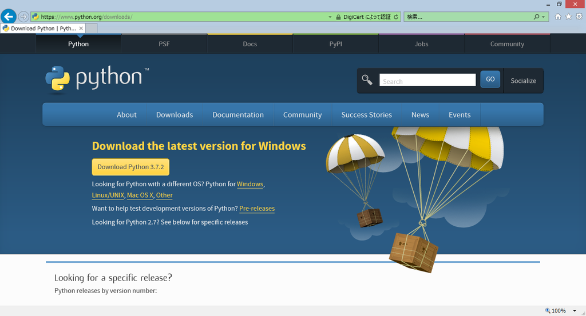This screenshot has height=316, width=586.
Task: Minimize the browser window
Action: (548, 4)
